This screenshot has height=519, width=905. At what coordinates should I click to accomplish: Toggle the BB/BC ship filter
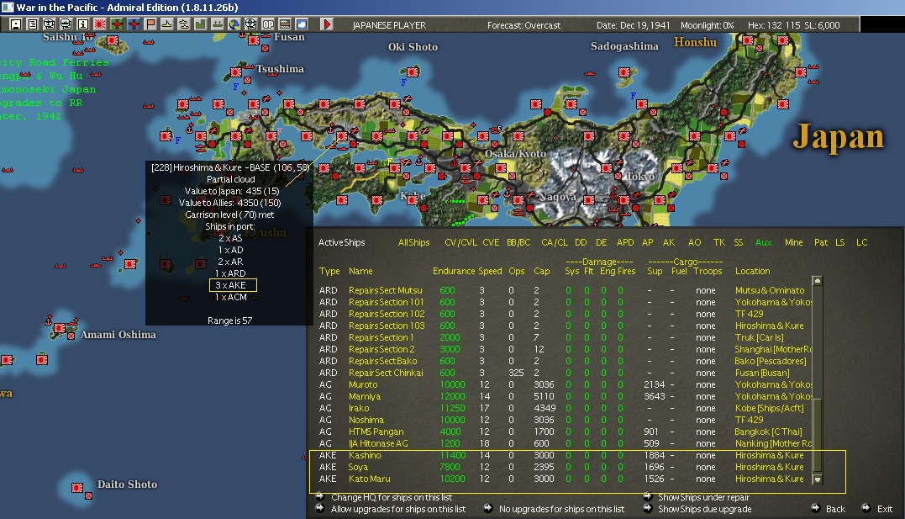(518, 242)
